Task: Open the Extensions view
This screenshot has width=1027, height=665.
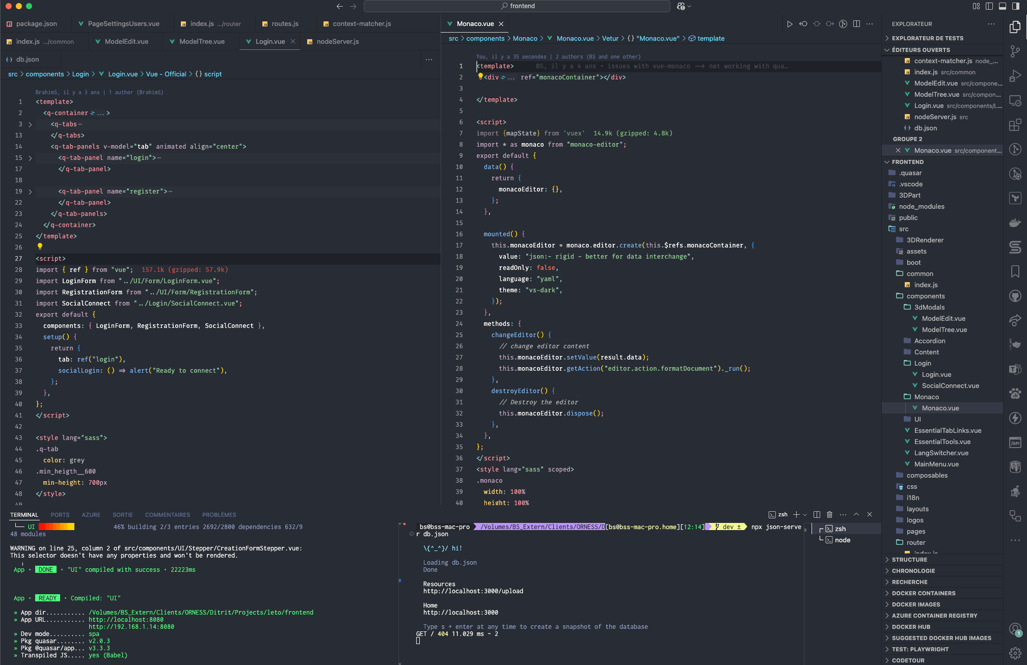Action: pos(1015,125)
